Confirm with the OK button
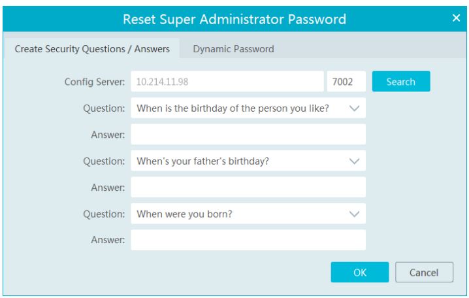The height and width of the screenshot is (298, 469). (359, 272)
